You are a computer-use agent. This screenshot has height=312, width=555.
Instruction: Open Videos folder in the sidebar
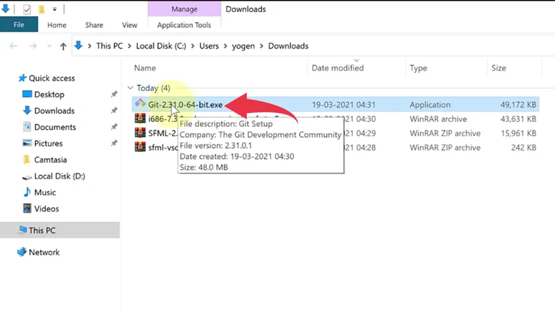click(47, 209)
